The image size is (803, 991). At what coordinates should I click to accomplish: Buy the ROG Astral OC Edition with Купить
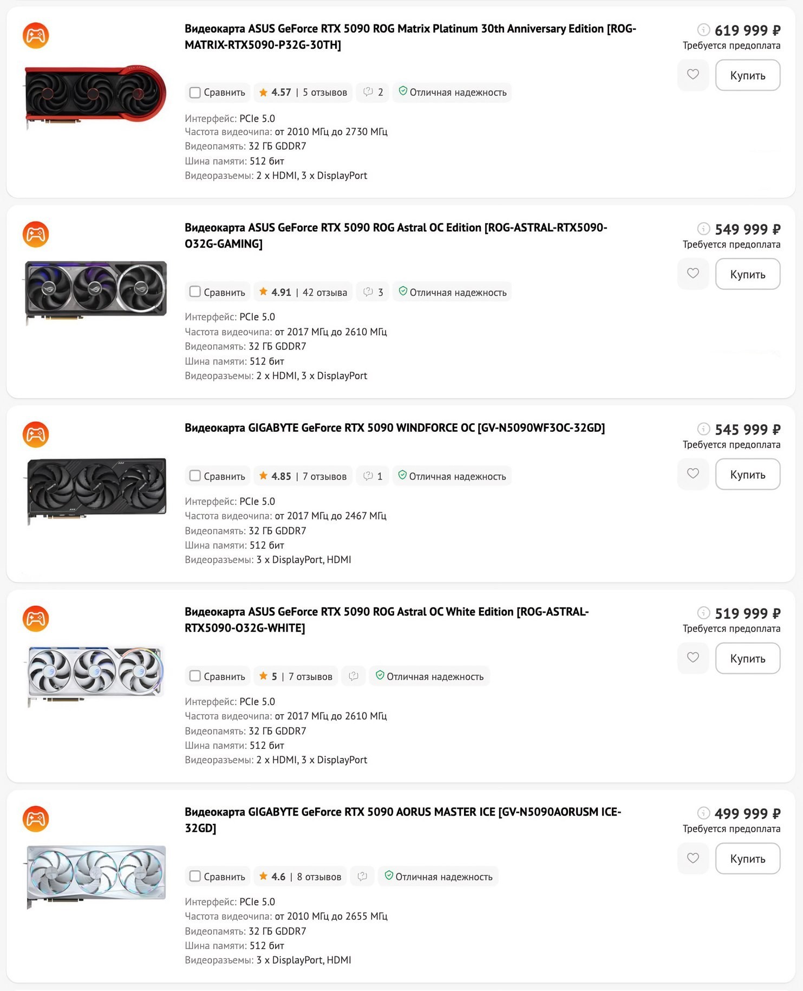pos(747,274)
